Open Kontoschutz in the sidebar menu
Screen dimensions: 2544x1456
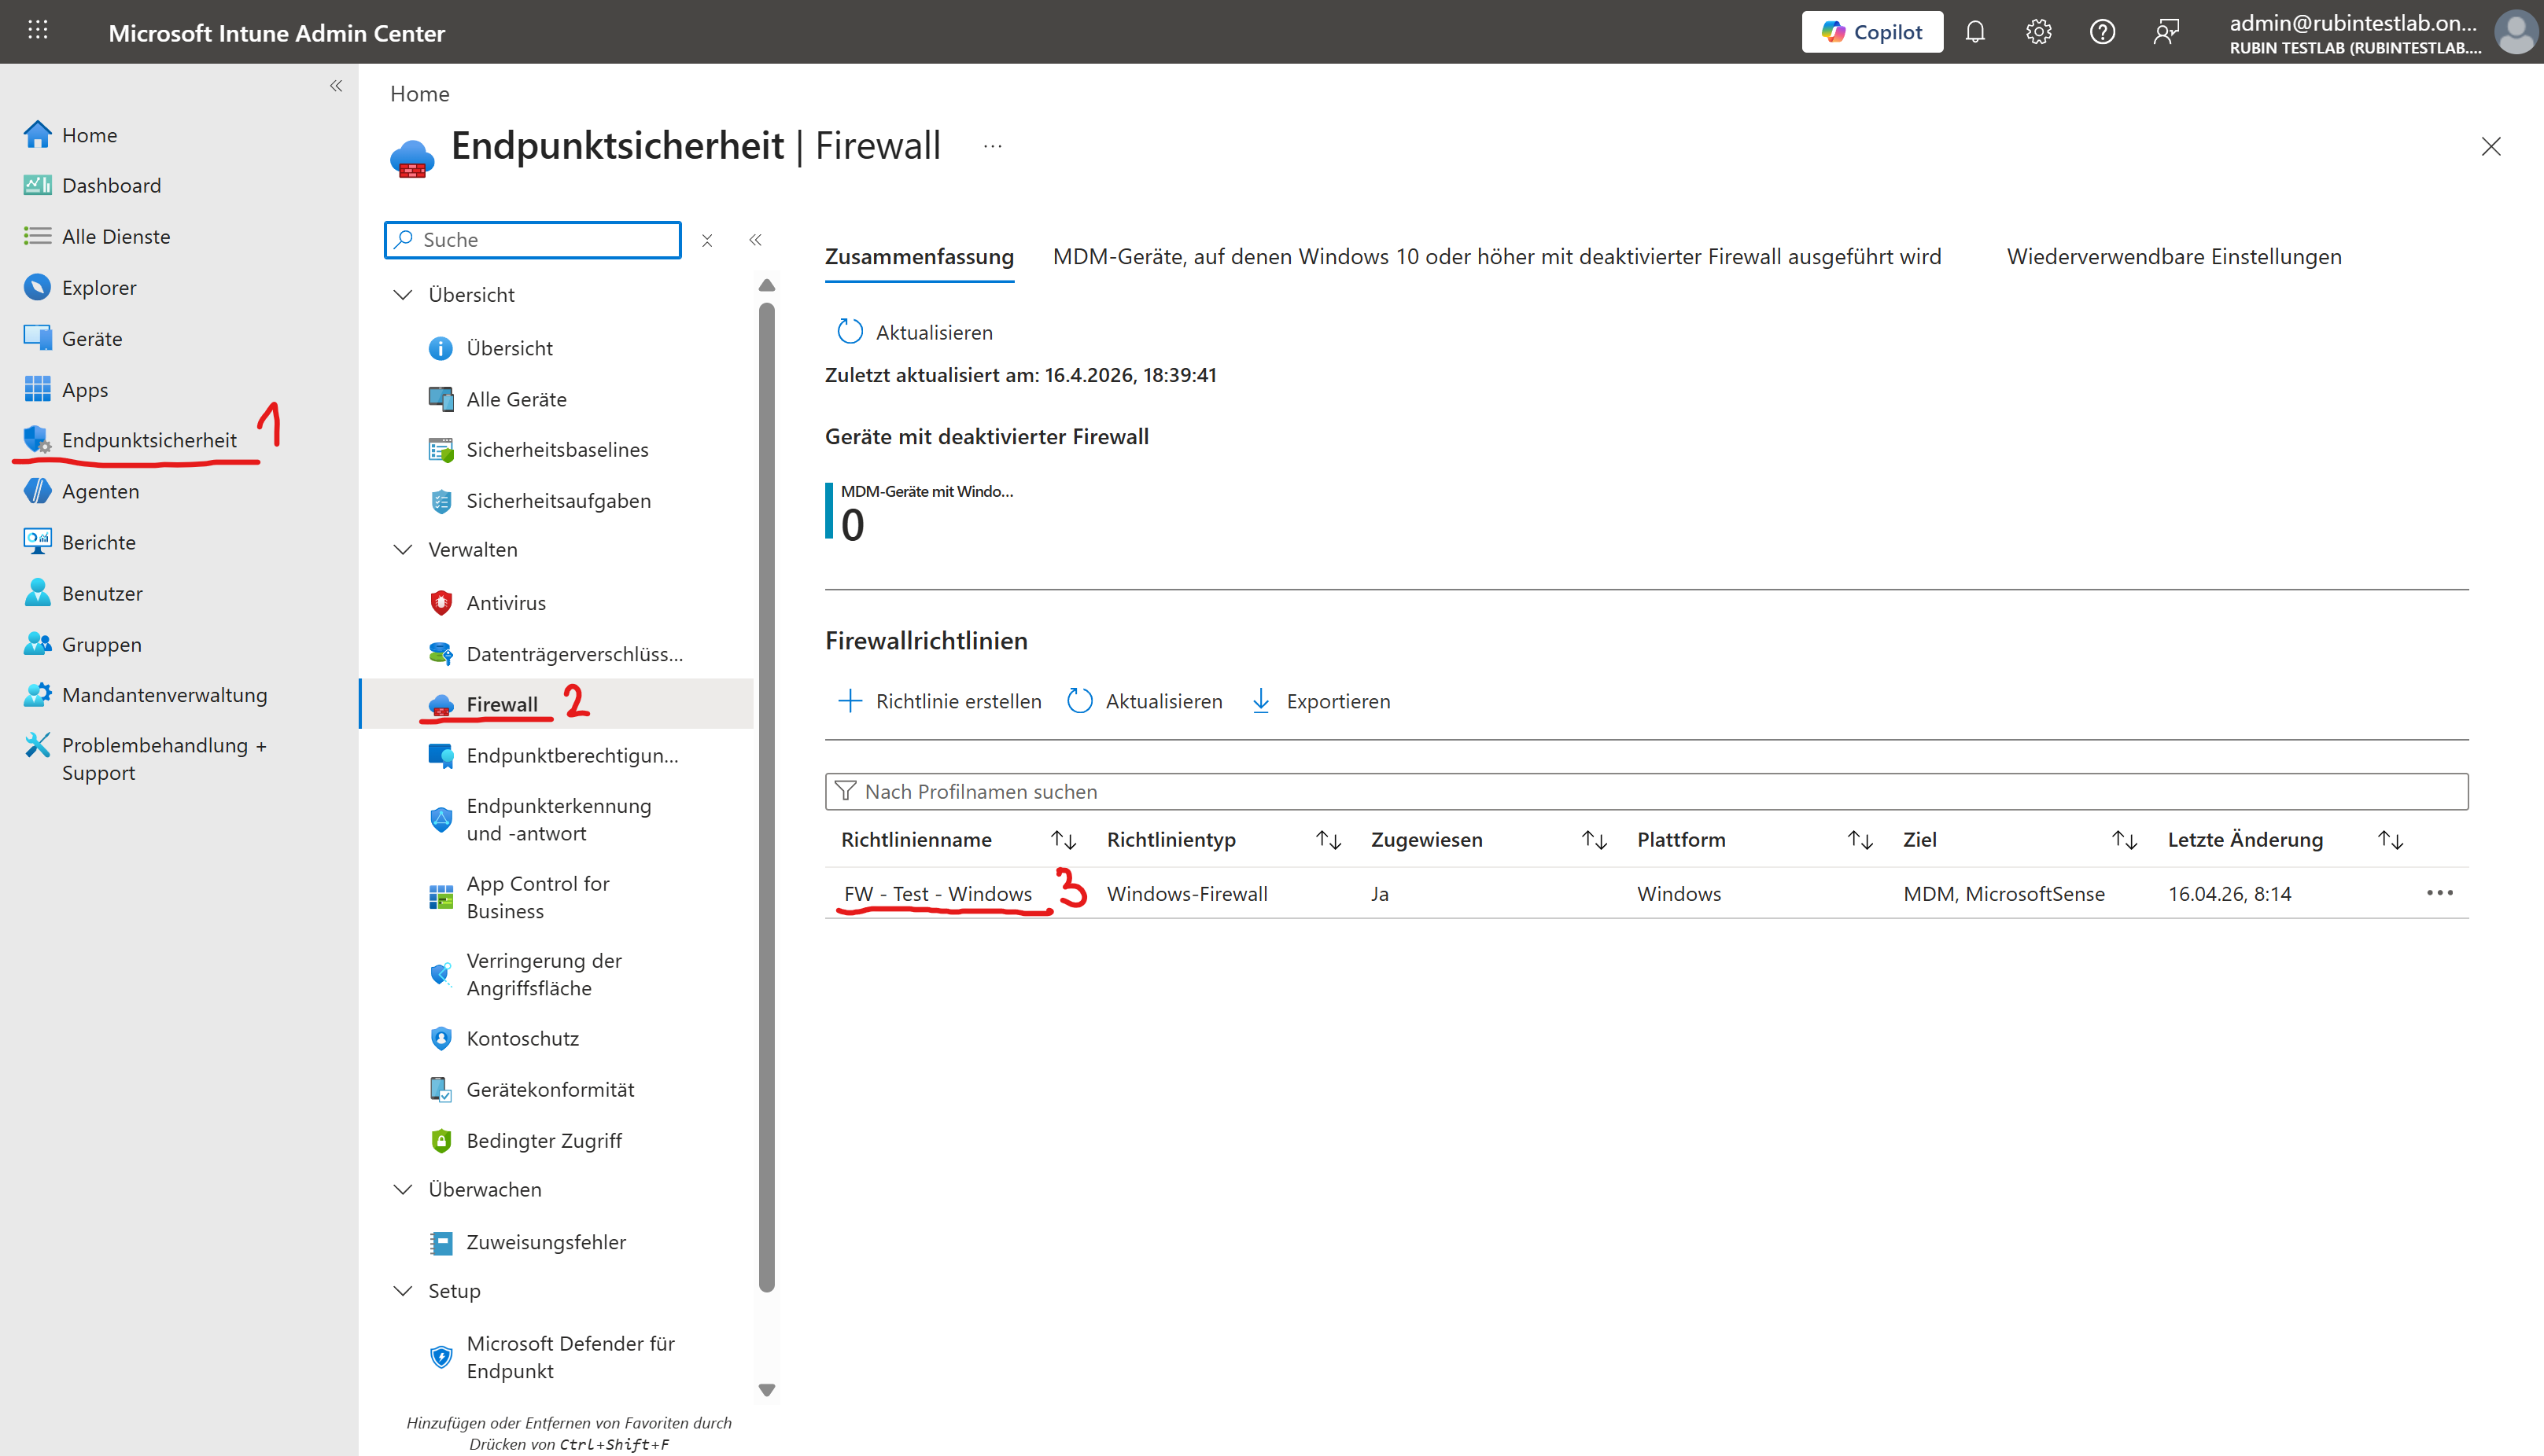tap(522, 1039)
